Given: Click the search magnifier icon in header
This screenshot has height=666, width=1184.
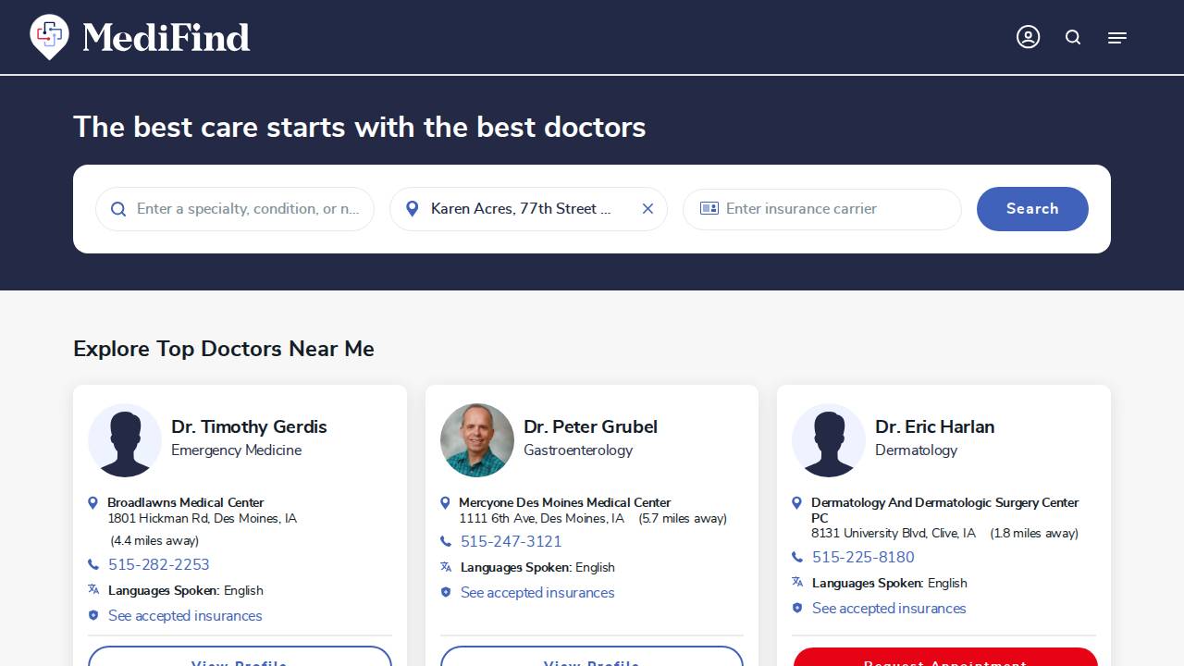Looking at the screenshot, I should click(x=1072, y=37).
